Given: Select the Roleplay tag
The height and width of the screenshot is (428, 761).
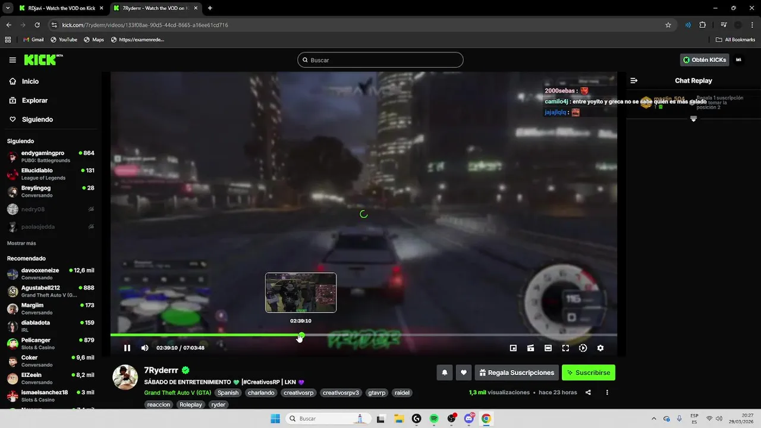Looking at the screenshot, I should click(x=191, y=404).
